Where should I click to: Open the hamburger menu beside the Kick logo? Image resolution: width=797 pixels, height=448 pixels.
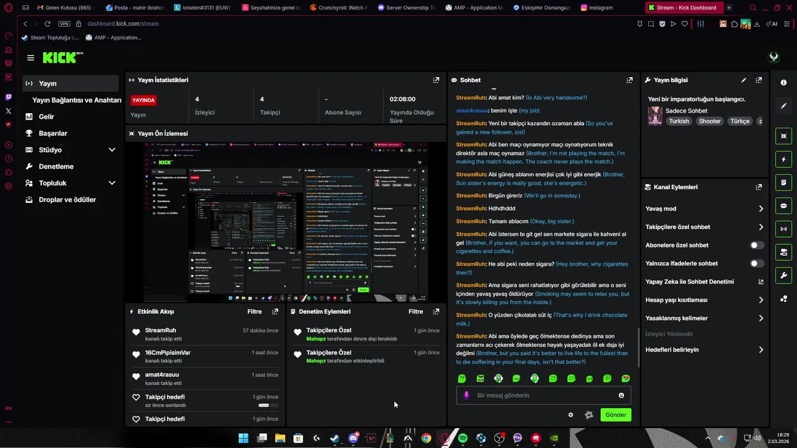(31, 58)
